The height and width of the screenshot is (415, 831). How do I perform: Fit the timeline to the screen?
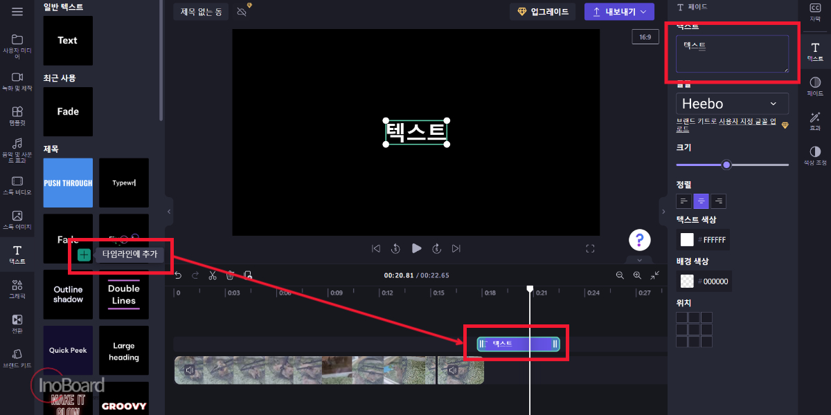[x=655, y=275]
